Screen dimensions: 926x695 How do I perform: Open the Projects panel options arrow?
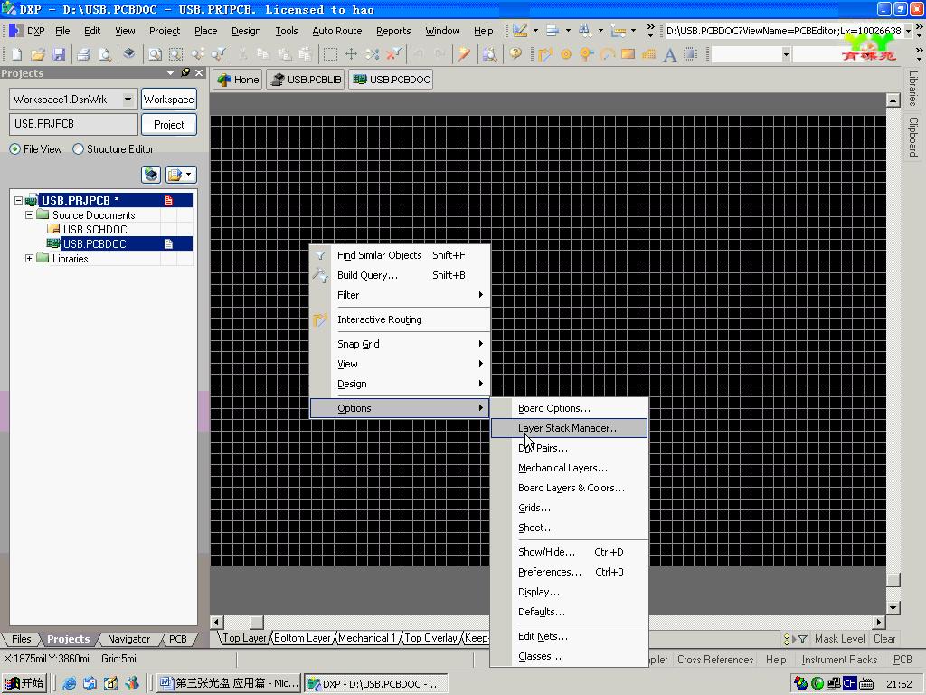click(171, 72)
